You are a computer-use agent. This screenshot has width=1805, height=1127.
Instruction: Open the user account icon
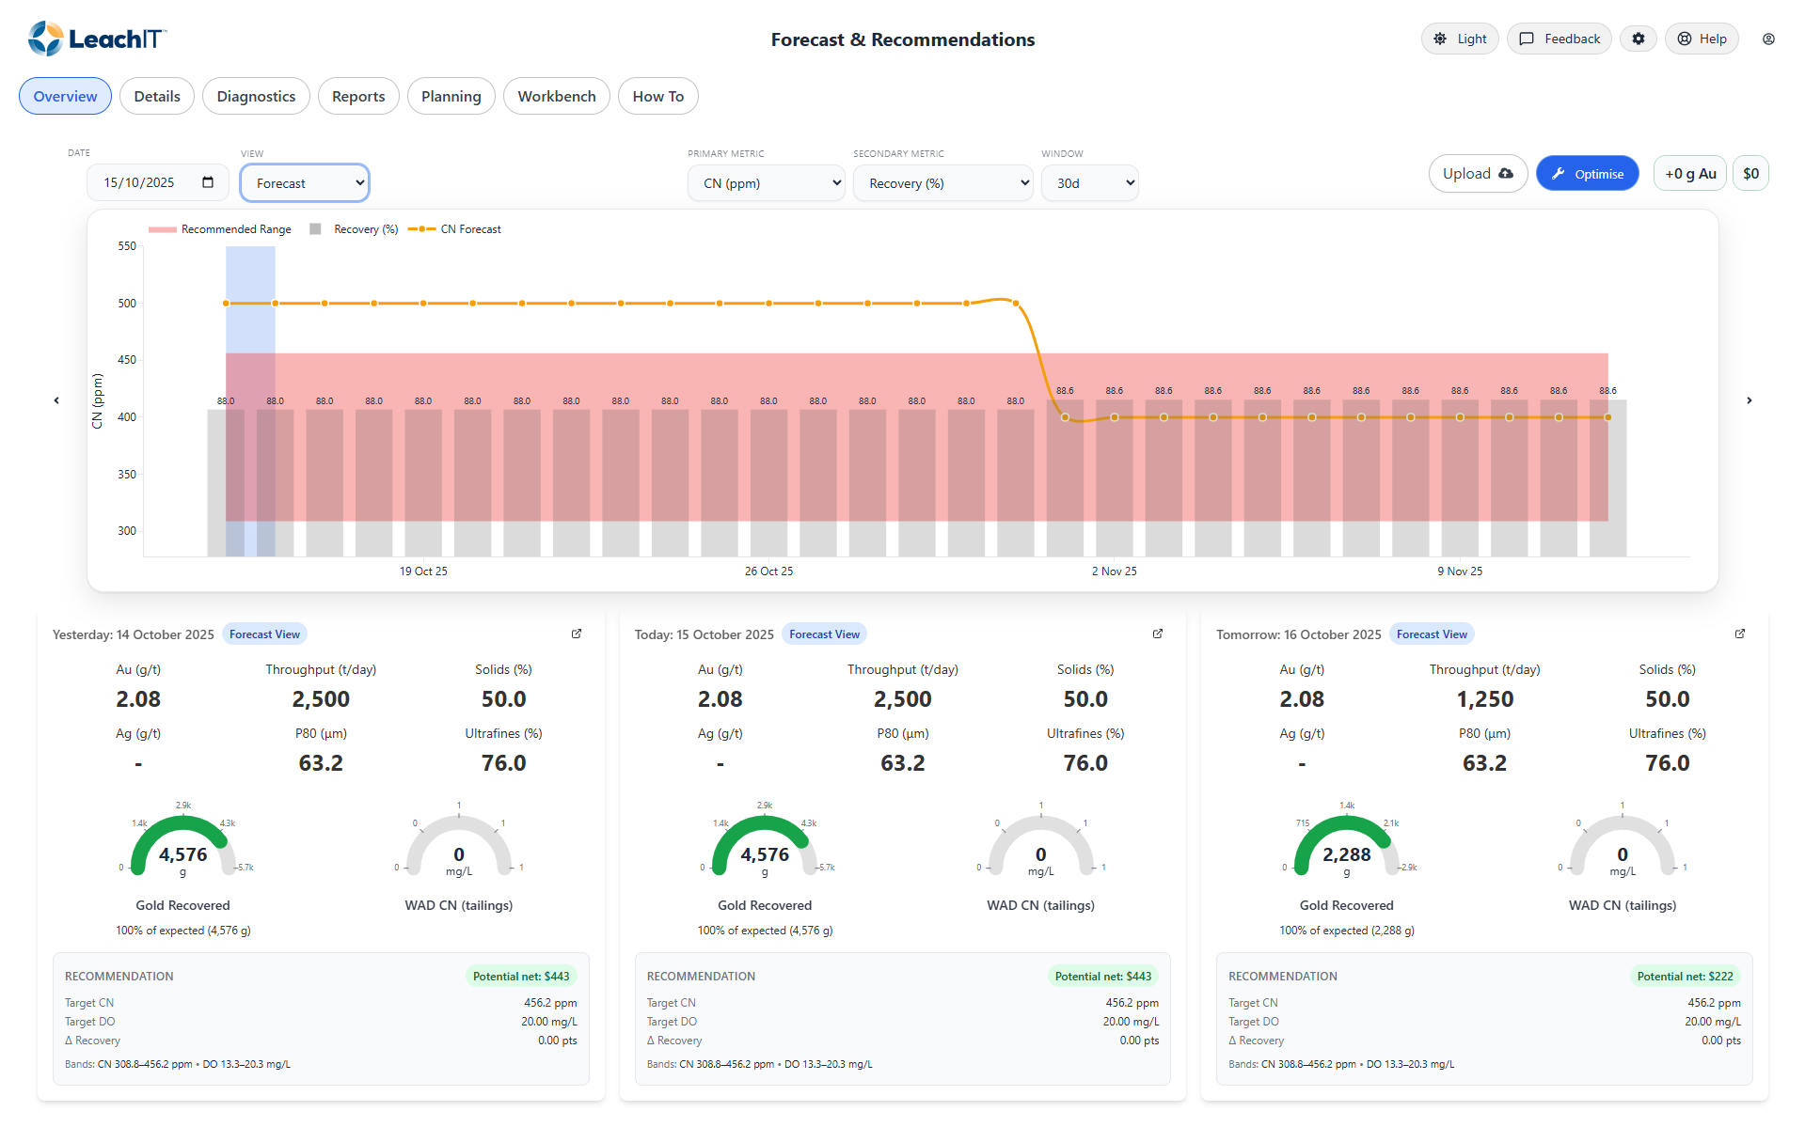click(1768, 39)
